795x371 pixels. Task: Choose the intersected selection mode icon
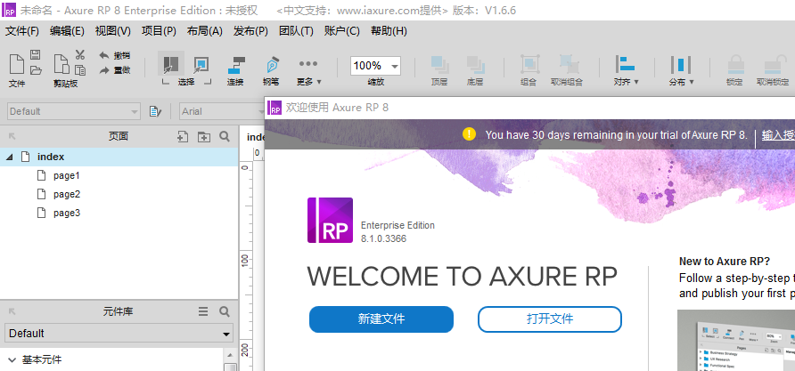pos(171,64)
